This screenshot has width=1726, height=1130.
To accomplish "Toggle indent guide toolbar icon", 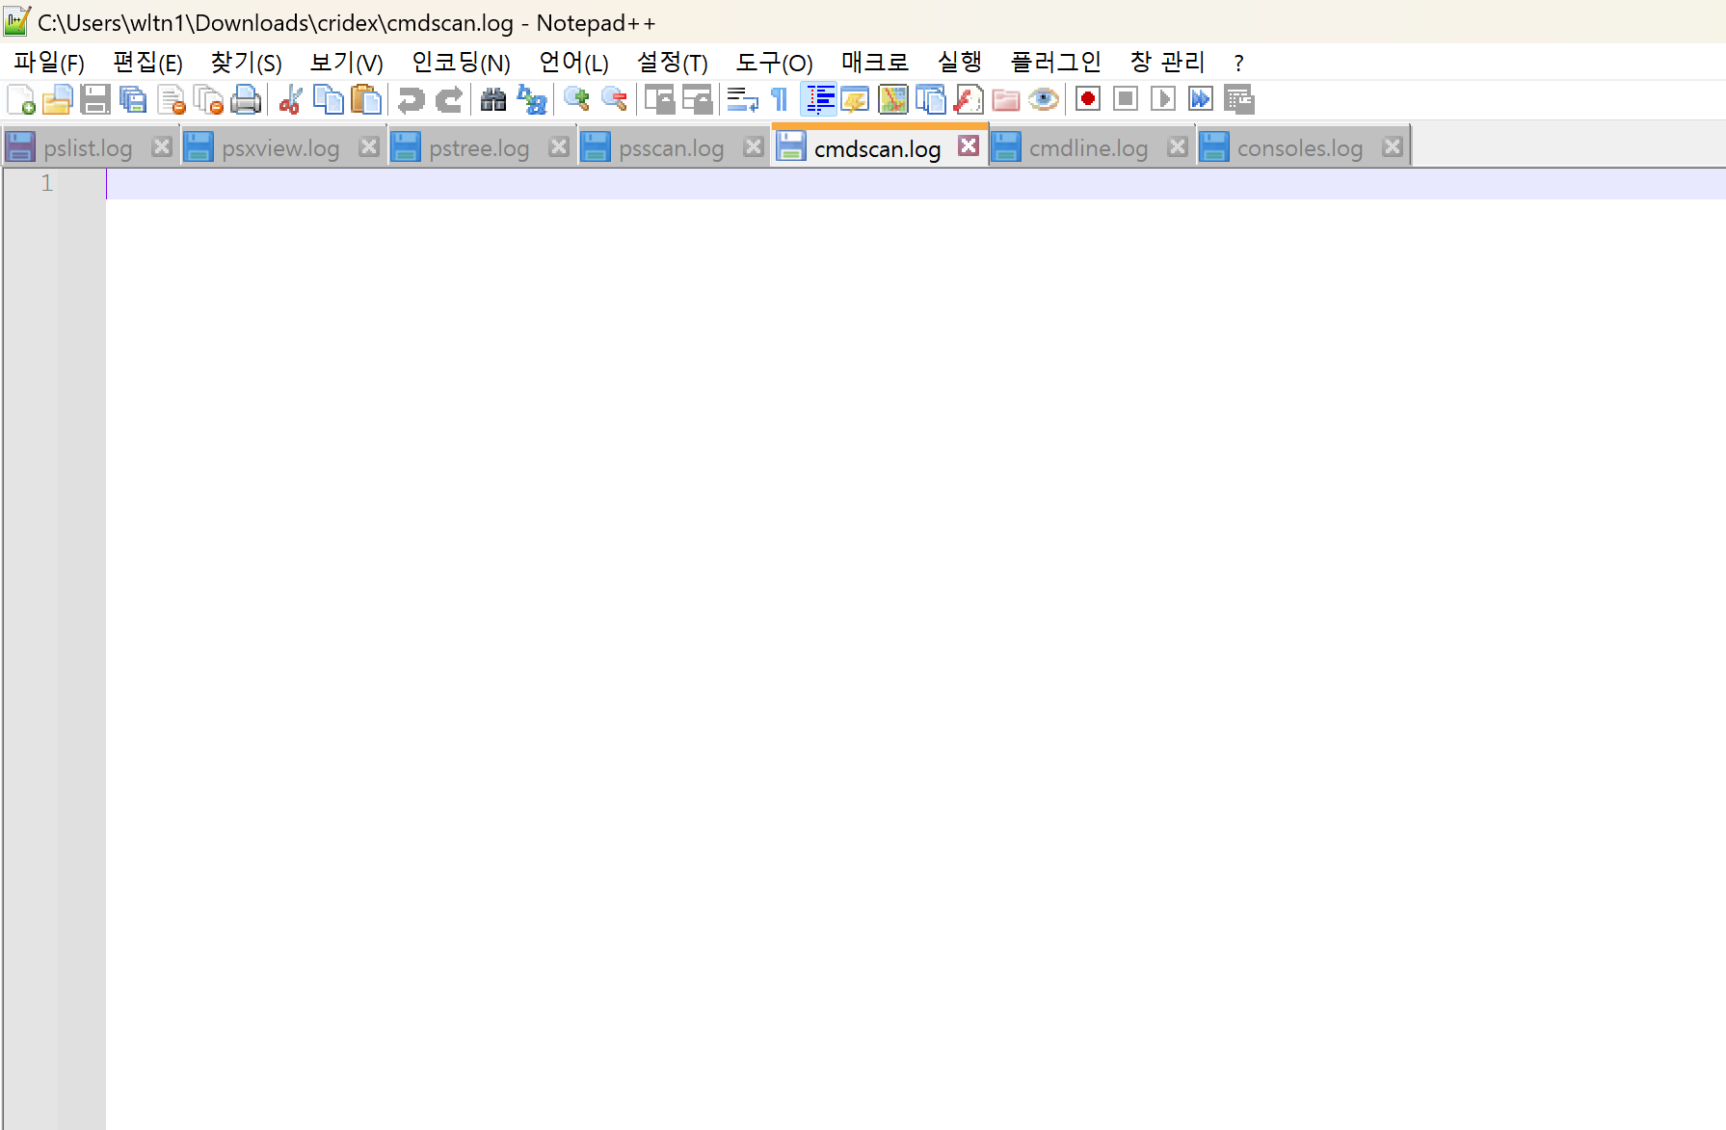I will tap(818, 99).
